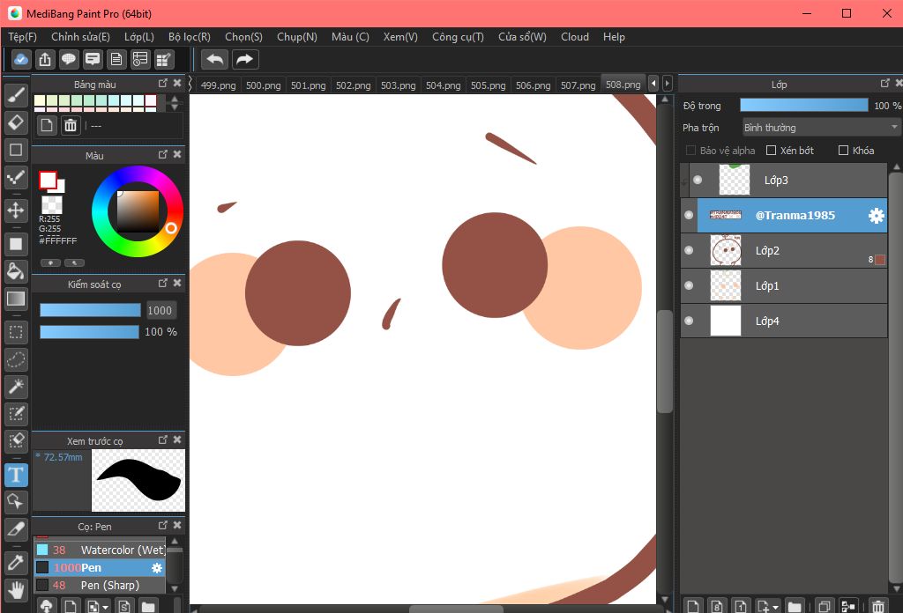
Task: Select the Hand tool
Action: (16, 589)
